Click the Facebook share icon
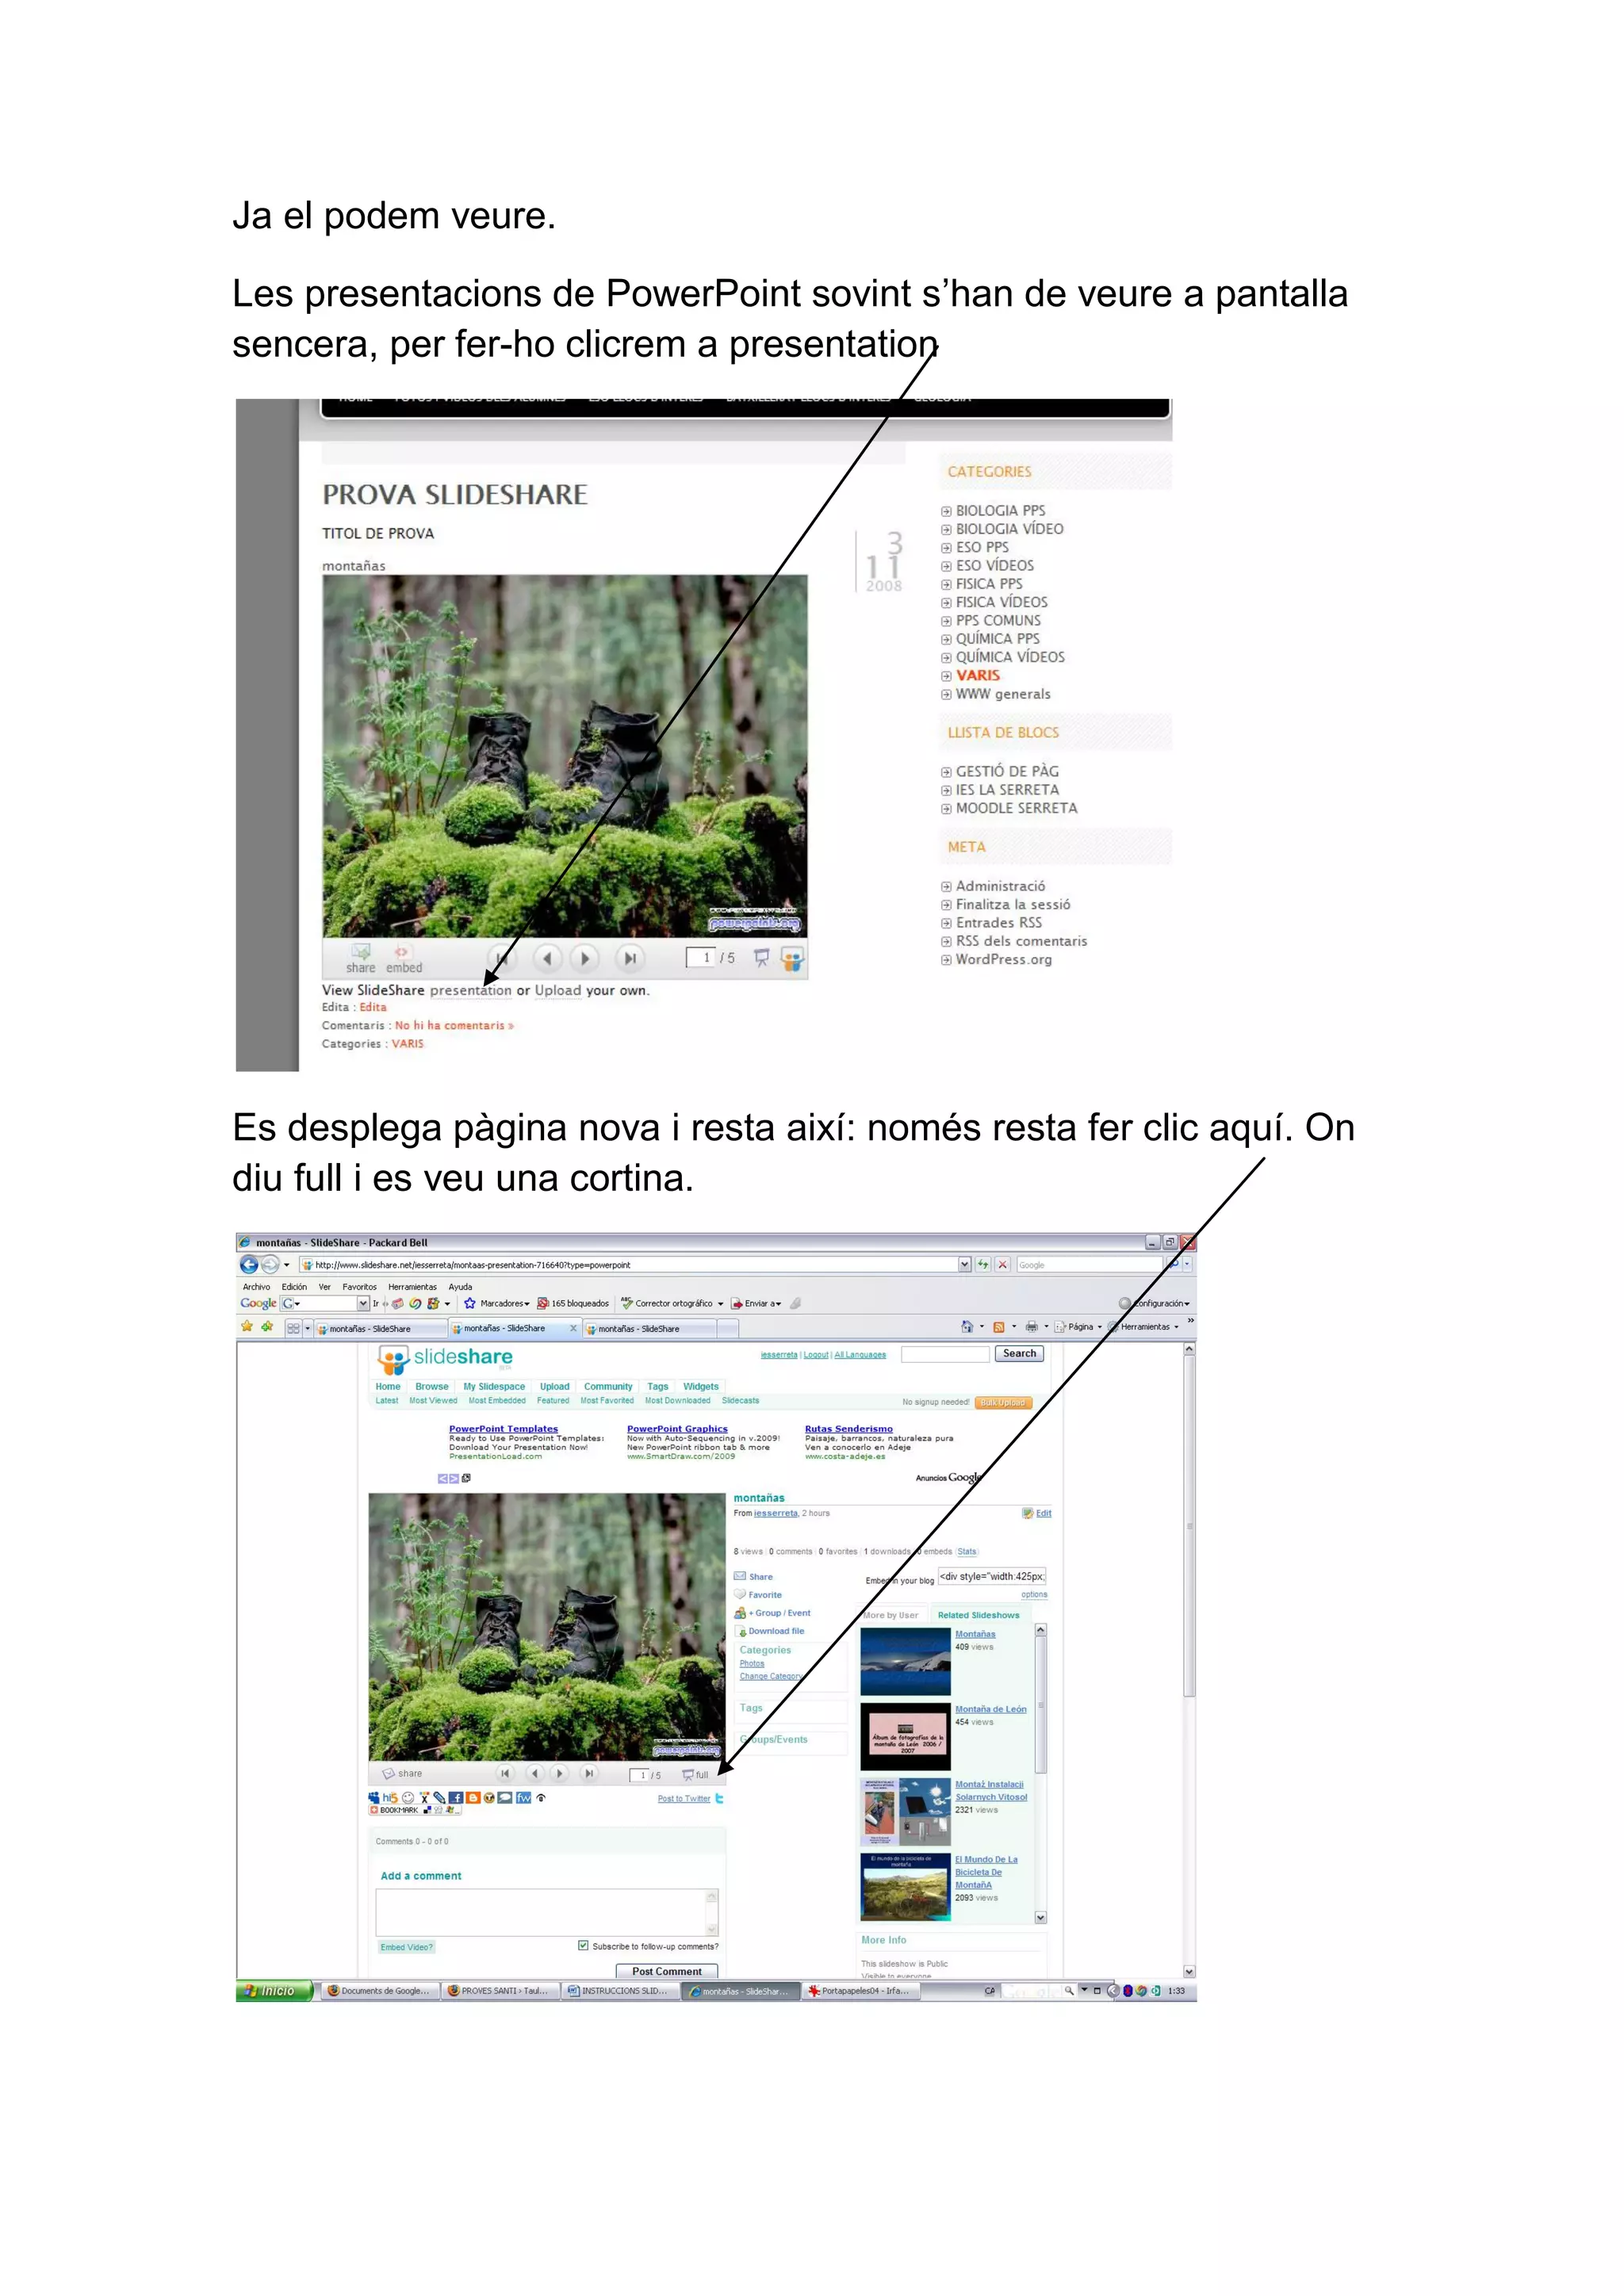Image resolution: width=1624 pixels, height=2296 pixels. point(456,1797)
